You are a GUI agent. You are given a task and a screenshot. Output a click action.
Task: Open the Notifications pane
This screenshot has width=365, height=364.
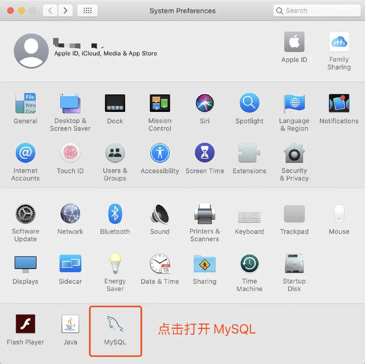click(339, 103)
